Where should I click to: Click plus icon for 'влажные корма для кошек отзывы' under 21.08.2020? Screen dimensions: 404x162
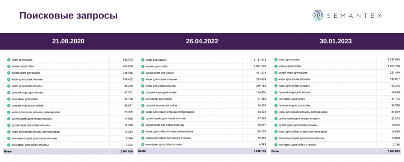[9, 138]
